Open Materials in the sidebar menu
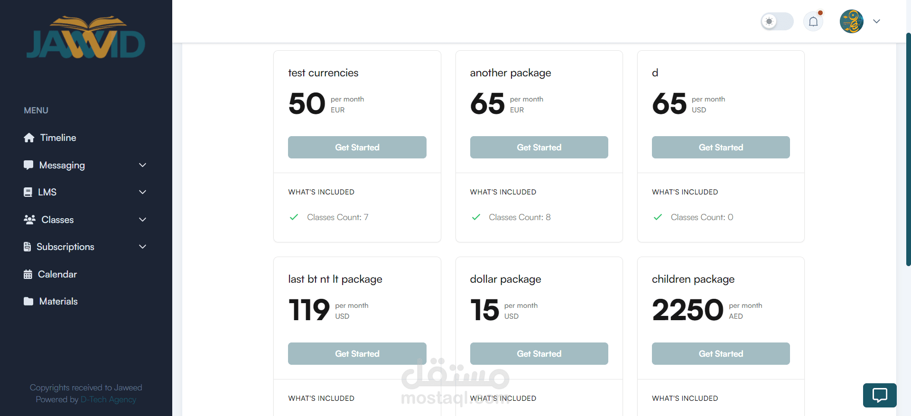 click(58, 301)
